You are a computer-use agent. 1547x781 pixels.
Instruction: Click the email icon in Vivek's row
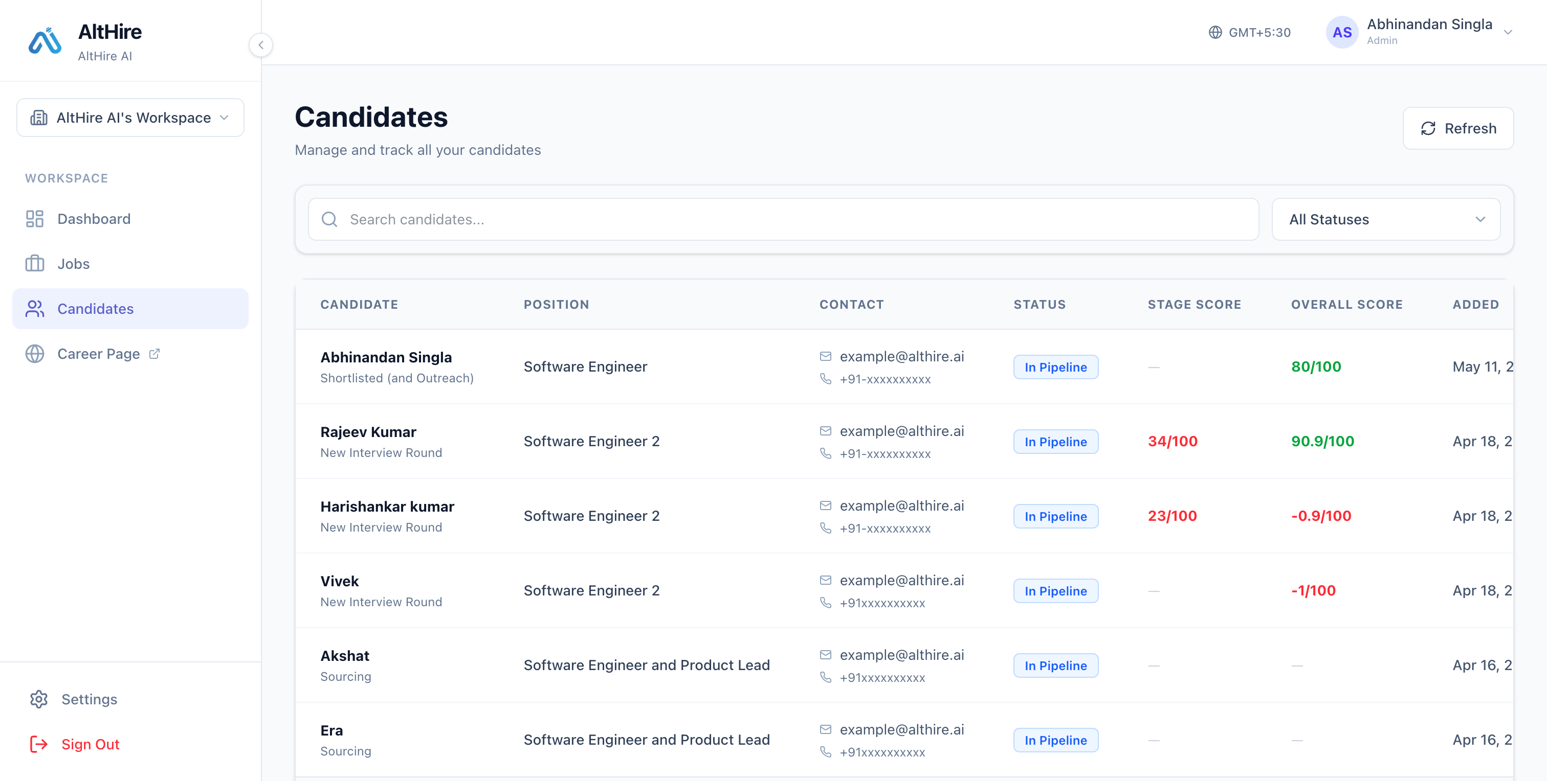click(826, 580)
